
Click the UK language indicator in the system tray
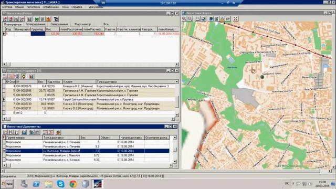pyautogui.click(x=287, y=183)
